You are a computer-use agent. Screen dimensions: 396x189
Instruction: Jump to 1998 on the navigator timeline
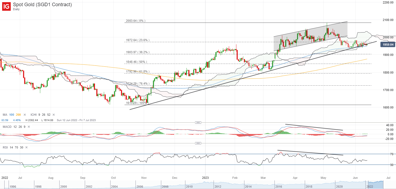tap(39, 186)
